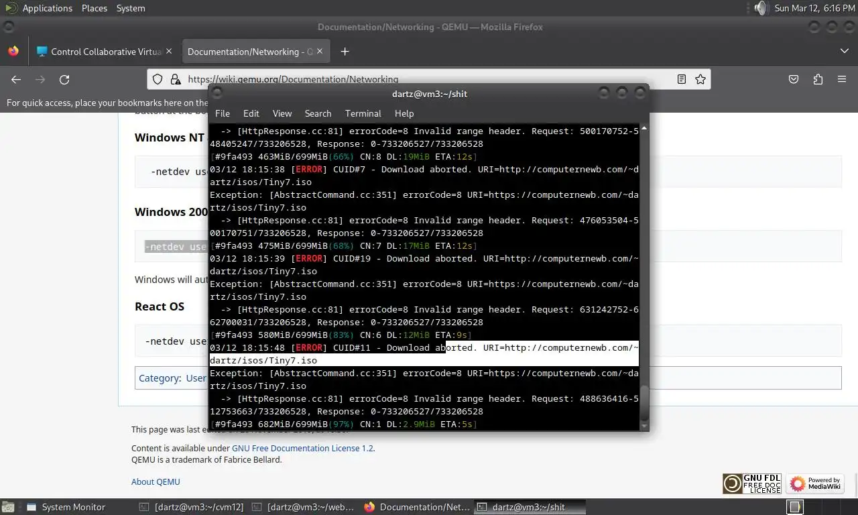Save page to Pocket

pos(794,79)
